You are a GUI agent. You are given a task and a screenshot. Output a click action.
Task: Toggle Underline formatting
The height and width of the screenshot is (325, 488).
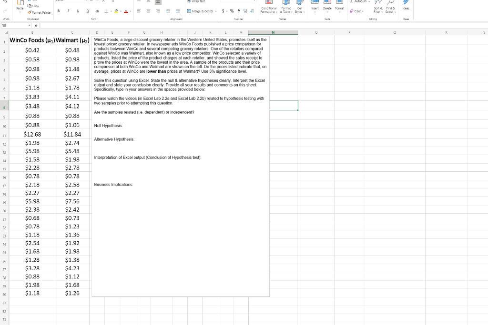coord(78,11)
